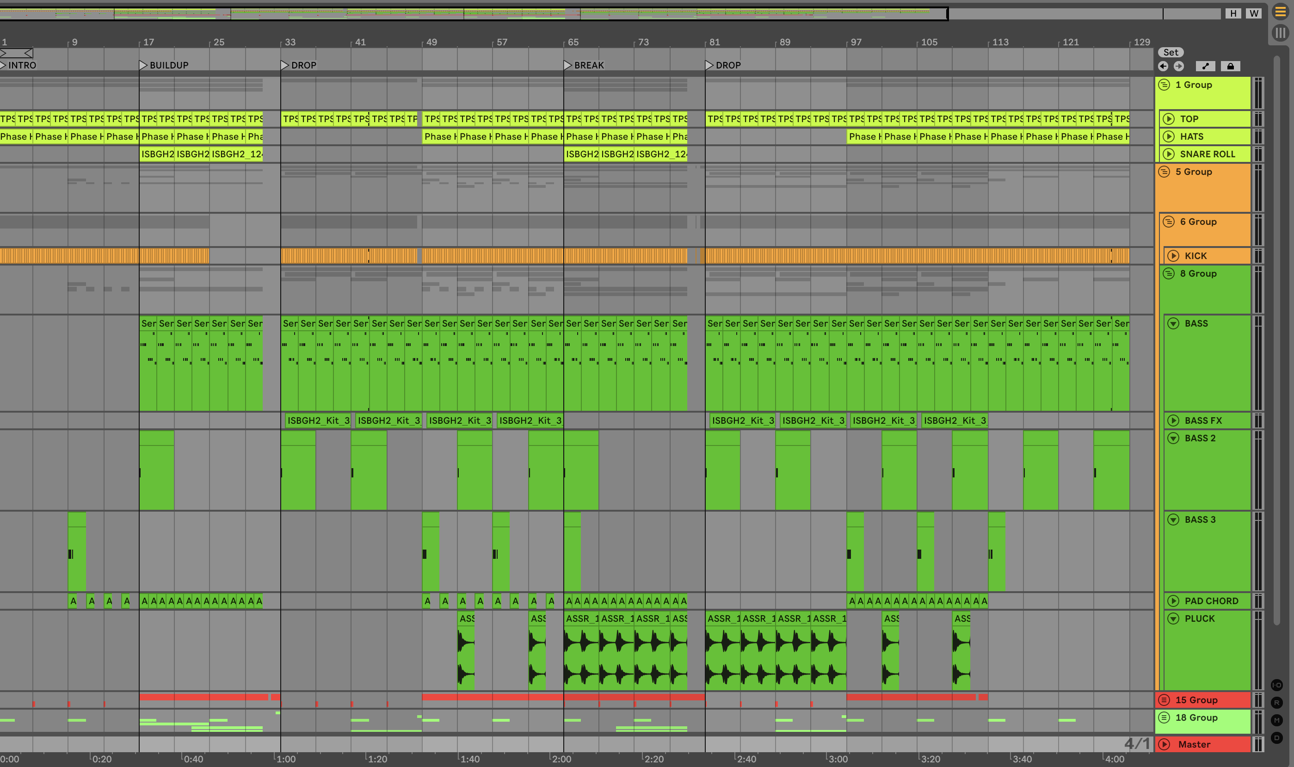The image size is (1294, 767).
Task: Fold the 5 Group track group
Action: coord(1165,172)
